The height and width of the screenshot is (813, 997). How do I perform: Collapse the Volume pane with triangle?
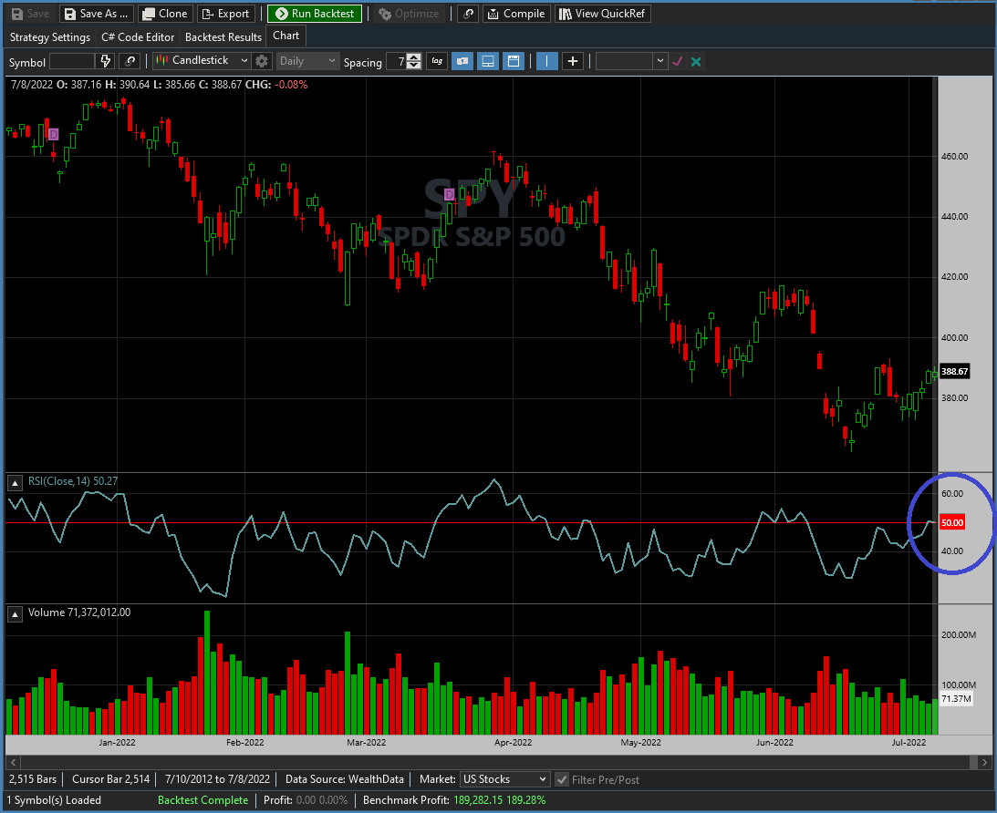coord(15,614)
